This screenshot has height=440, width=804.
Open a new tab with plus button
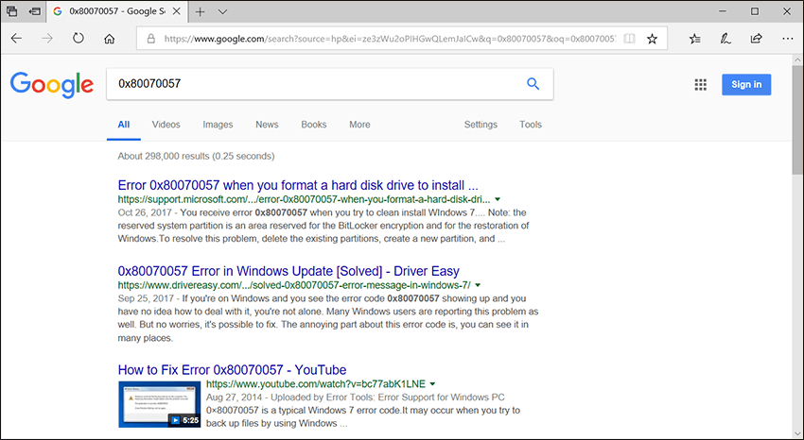pos(200,11)
